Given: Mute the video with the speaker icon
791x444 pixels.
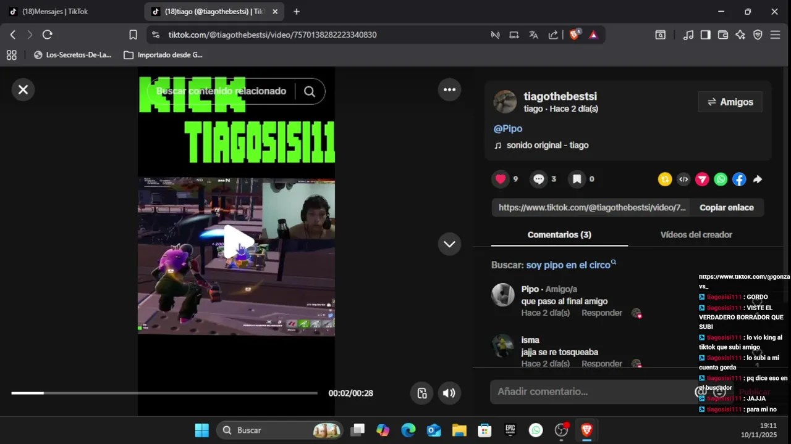Looking at the screenshot, I should click(449, 393).
